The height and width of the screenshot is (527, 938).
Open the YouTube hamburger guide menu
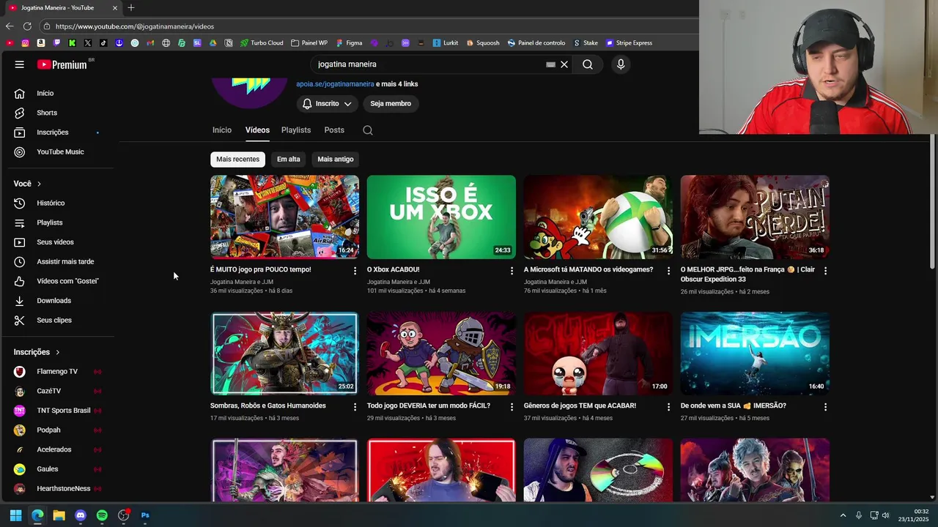[x=20, y=64]
